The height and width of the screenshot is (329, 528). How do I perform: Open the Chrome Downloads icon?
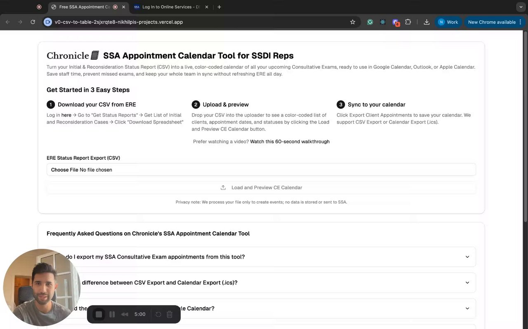click(x=427, y=22)
